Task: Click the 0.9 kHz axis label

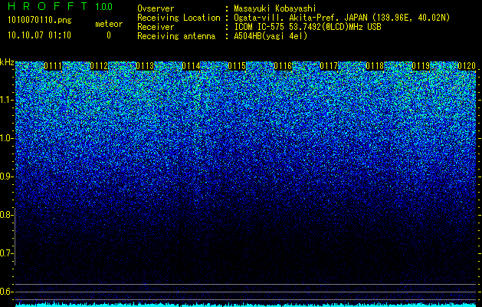Action: click(6, 177)
